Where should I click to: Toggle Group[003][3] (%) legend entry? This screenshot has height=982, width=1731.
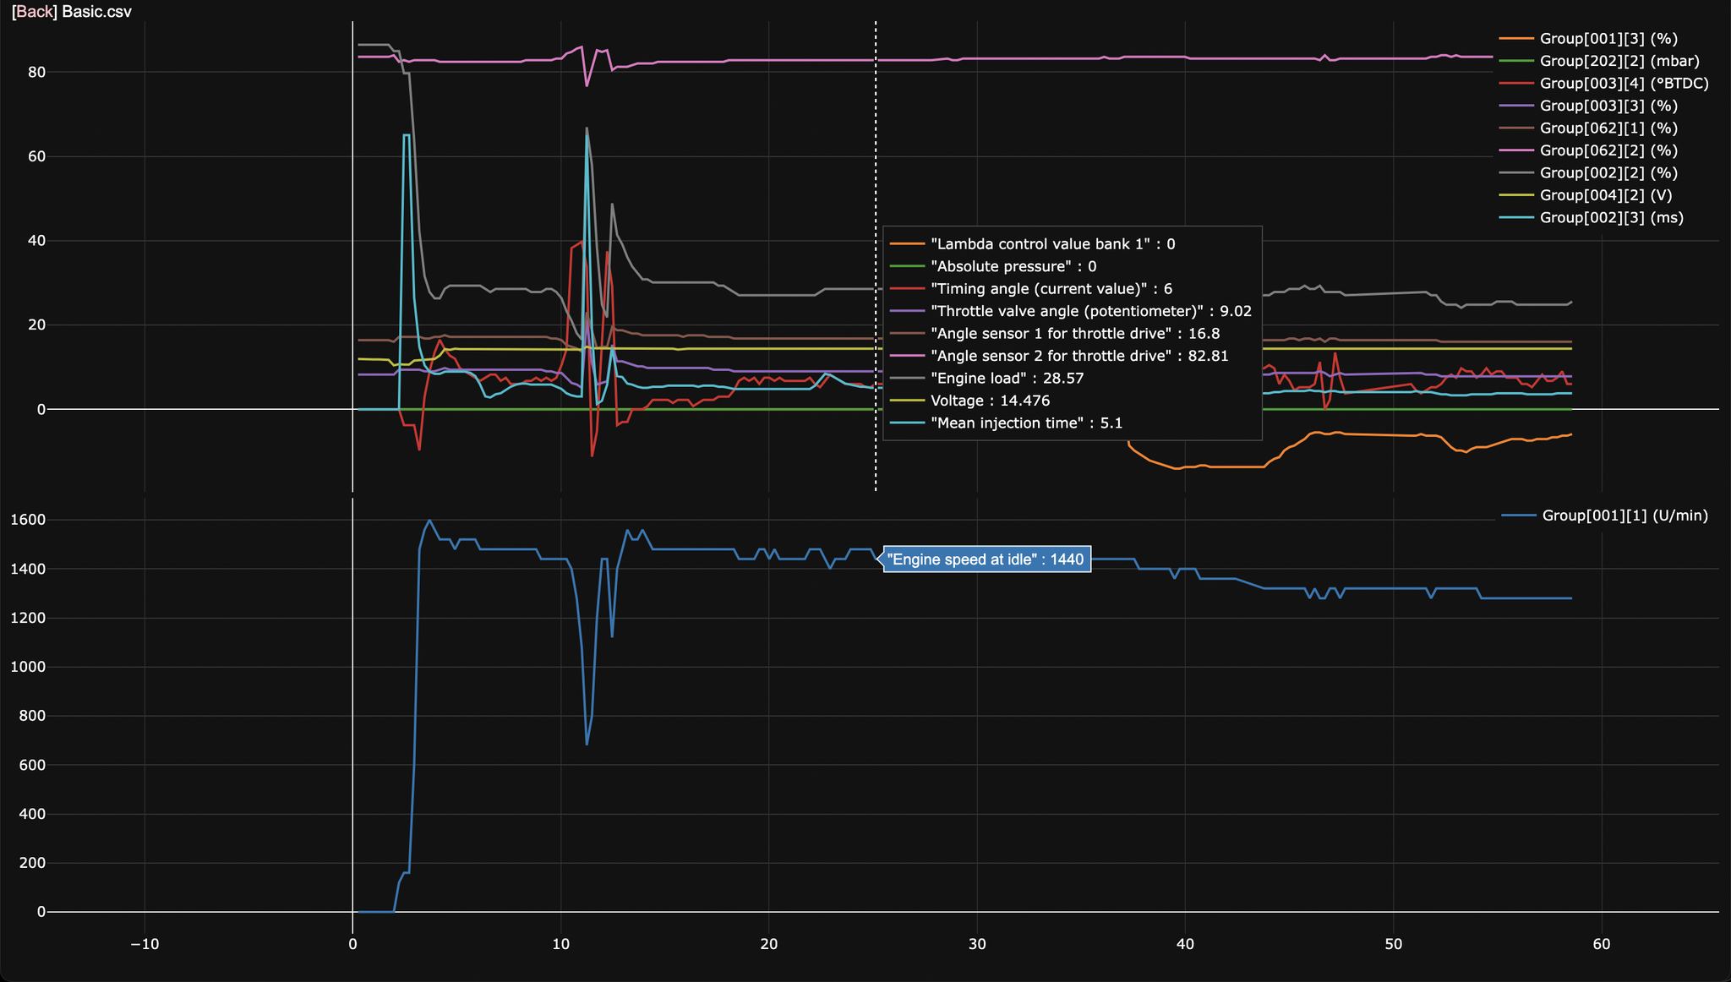pyautogui.click(x=1588, y=106)
